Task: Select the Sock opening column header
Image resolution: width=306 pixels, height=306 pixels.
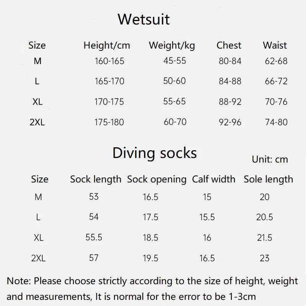Action: [156, 179]
